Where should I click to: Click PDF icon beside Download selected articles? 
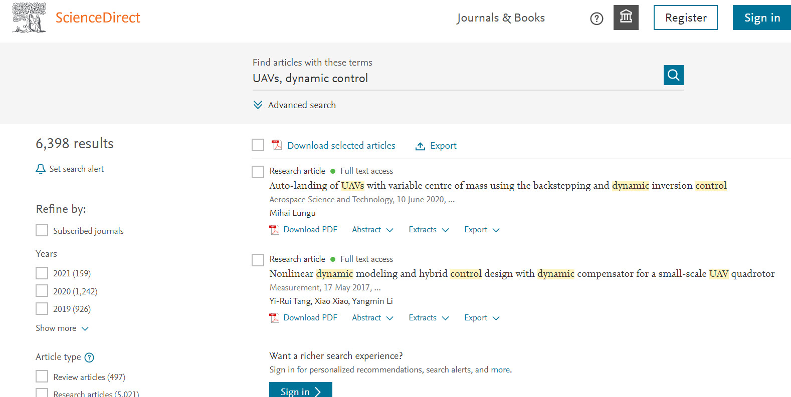[x=277, y=145]
